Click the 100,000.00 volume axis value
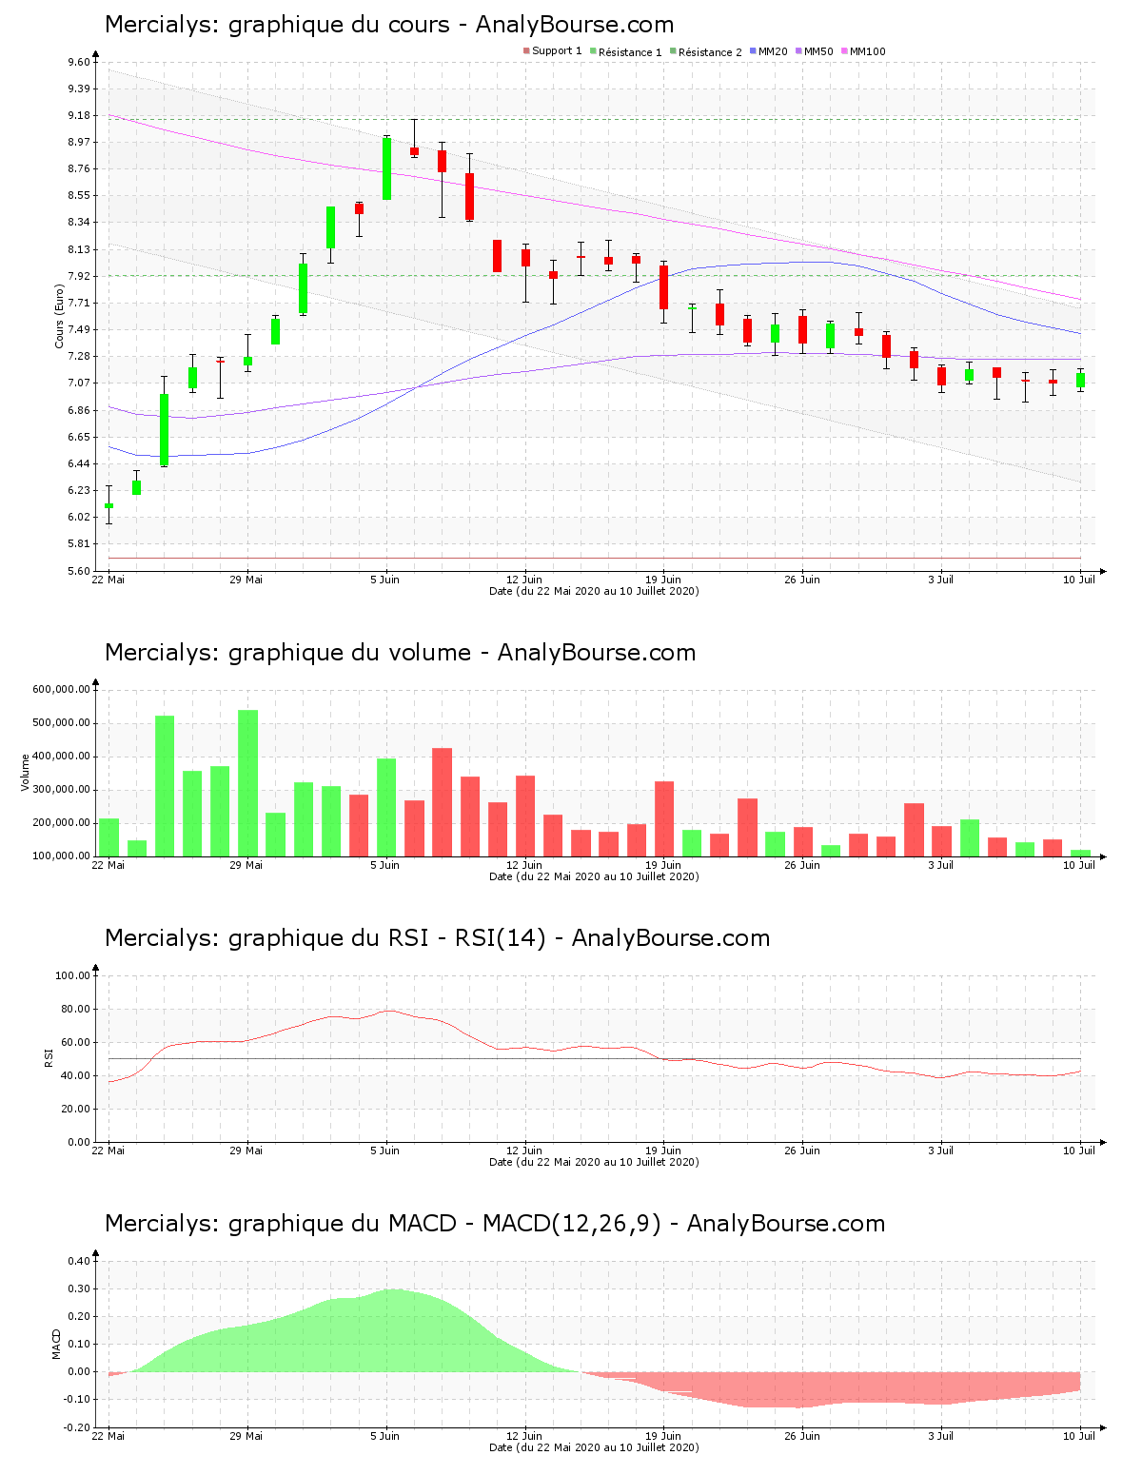 point(62,856)
